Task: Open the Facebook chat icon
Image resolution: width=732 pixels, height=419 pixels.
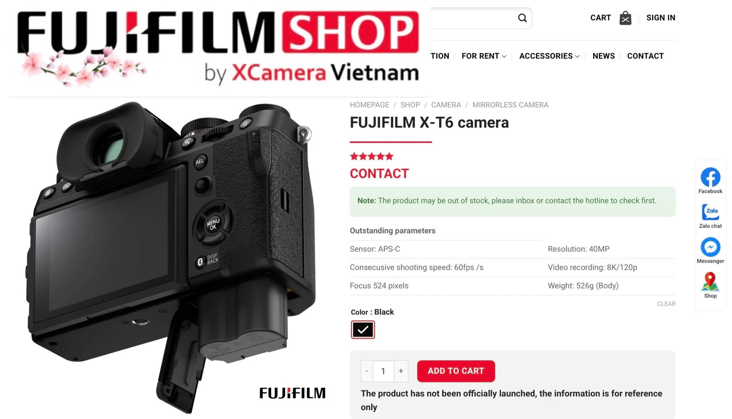Action: click(x=710, y=177)
